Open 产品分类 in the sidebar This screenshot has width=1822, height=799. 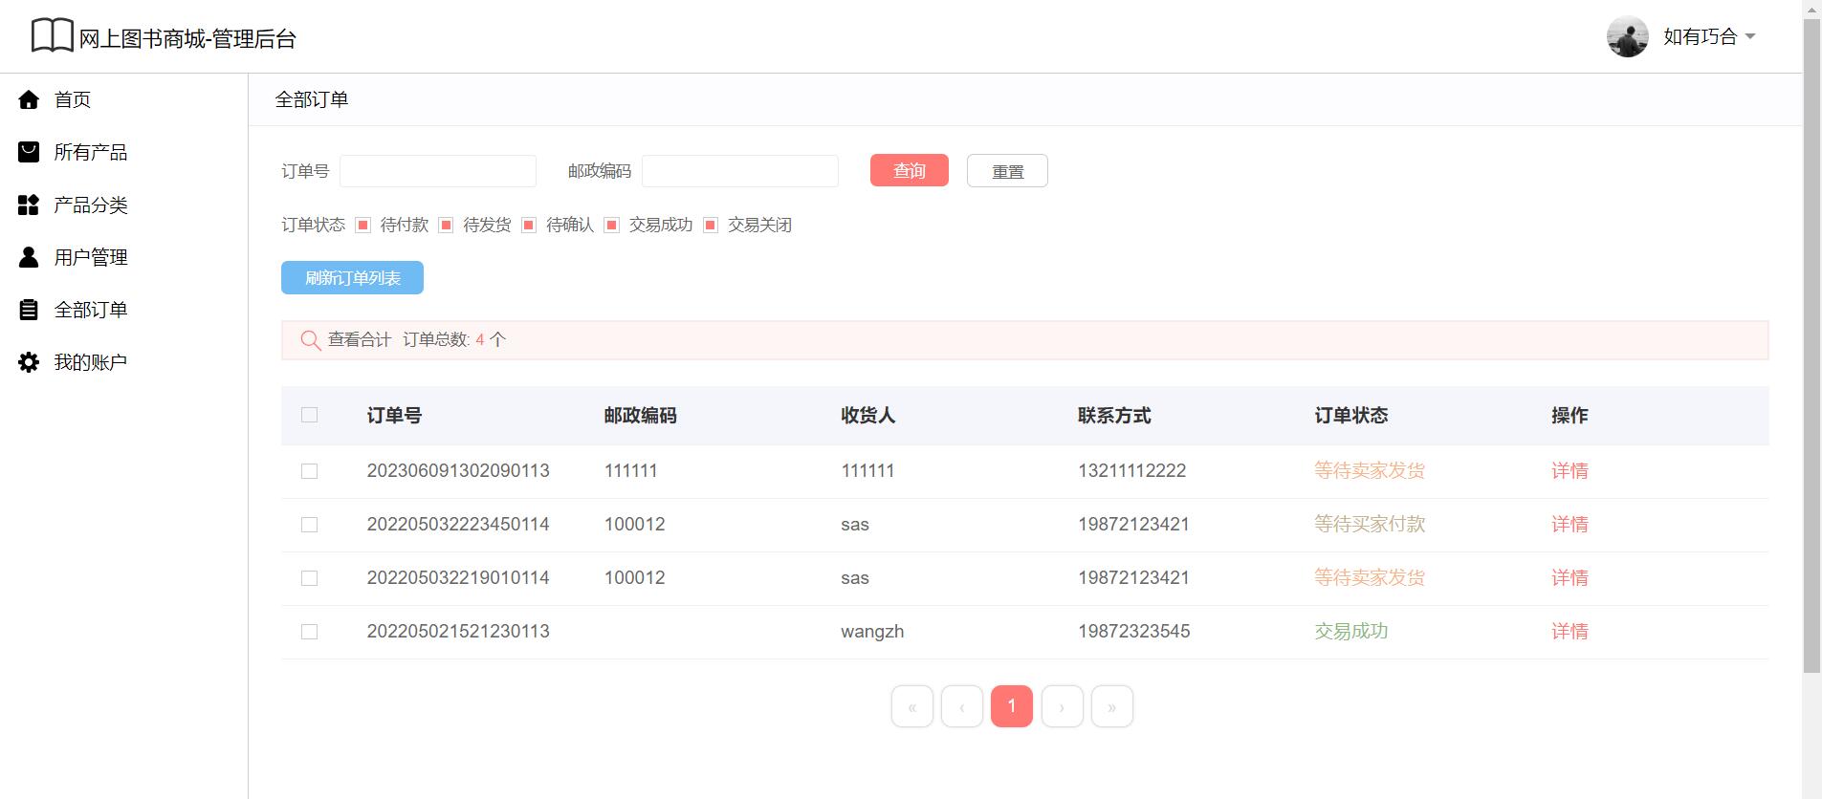click(x=91, y=205)
